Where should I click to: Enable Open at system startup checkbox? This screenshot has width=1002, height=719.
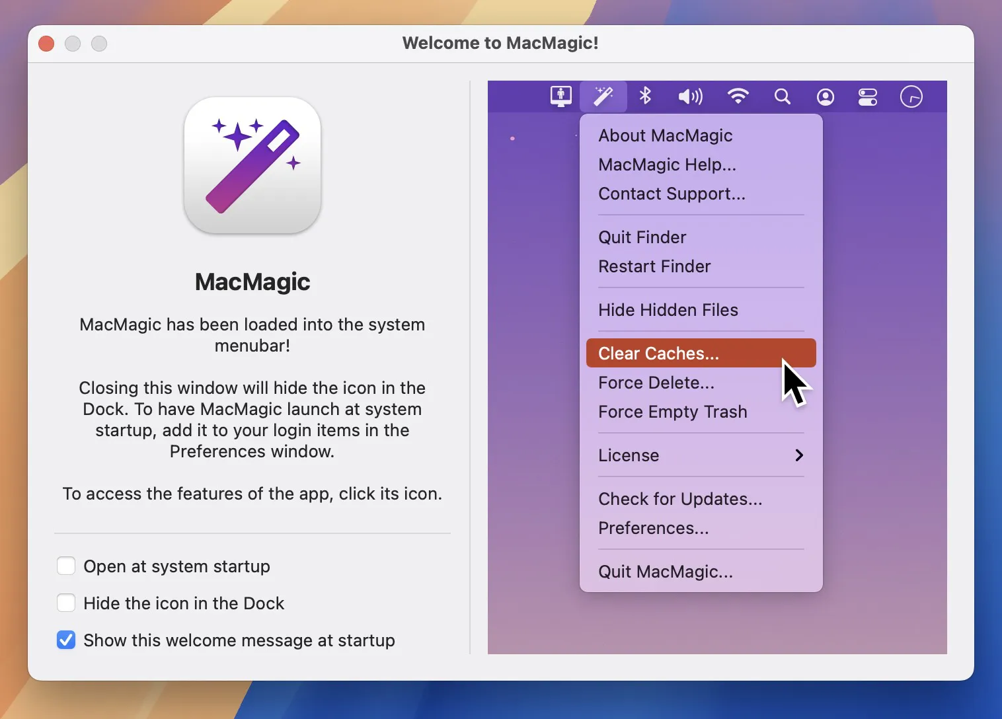[x=66, y=566]
